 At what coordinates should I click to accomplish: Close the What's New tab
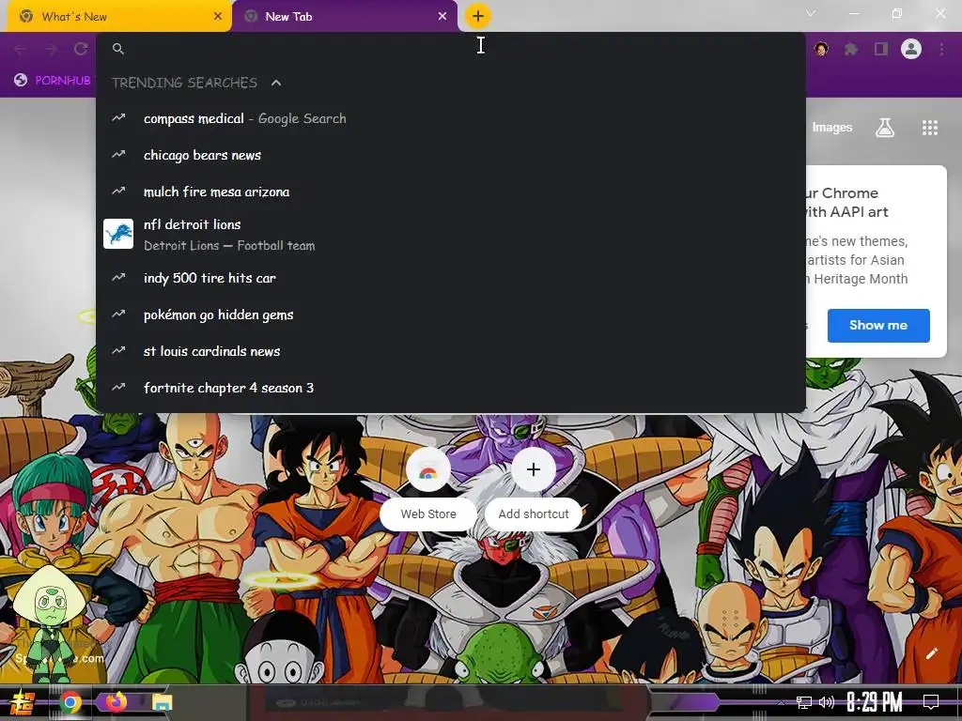tap(218, 17)
